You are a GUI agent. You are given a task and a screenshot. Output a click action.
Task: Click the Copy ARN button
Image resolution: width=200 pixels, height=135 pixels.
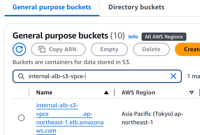[58, 49]
